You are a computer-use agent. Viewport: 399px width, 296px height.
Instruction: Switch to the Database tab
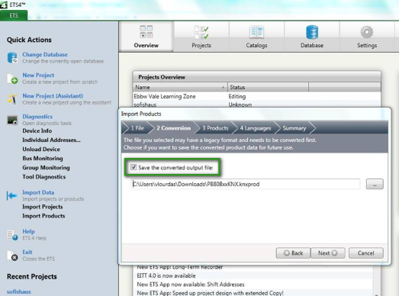pyautogui.click(x=312, y=37)
